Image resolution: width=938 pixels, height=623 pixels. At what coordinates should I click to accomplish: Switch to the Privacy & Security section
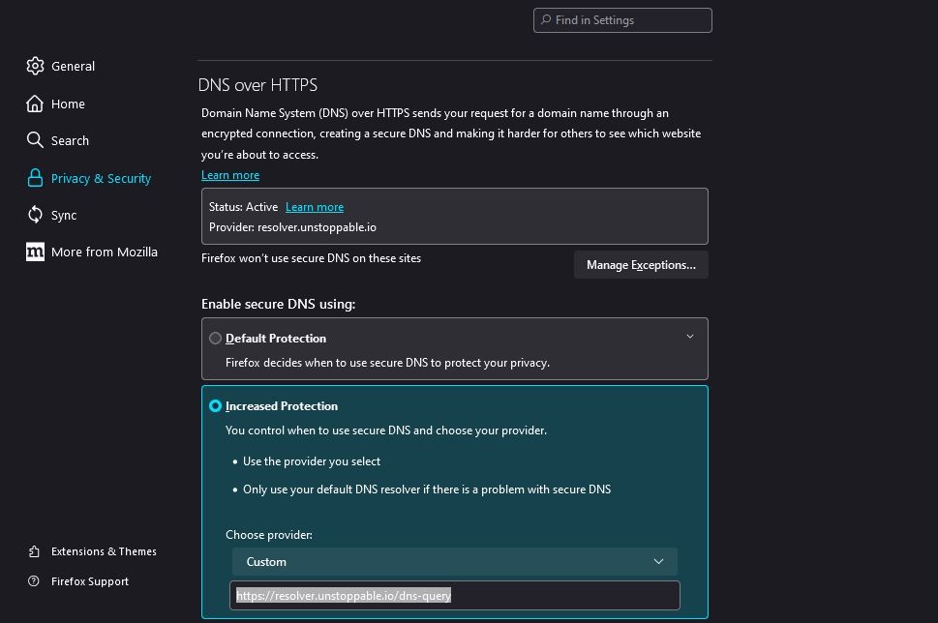101,178
